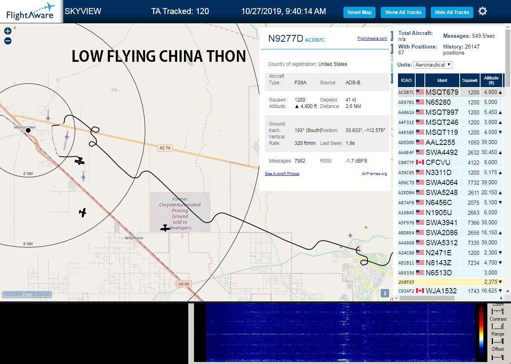Screen dimensions: 511x364
Task: Click the US flag beside N6456C
Action: [420, 203]
